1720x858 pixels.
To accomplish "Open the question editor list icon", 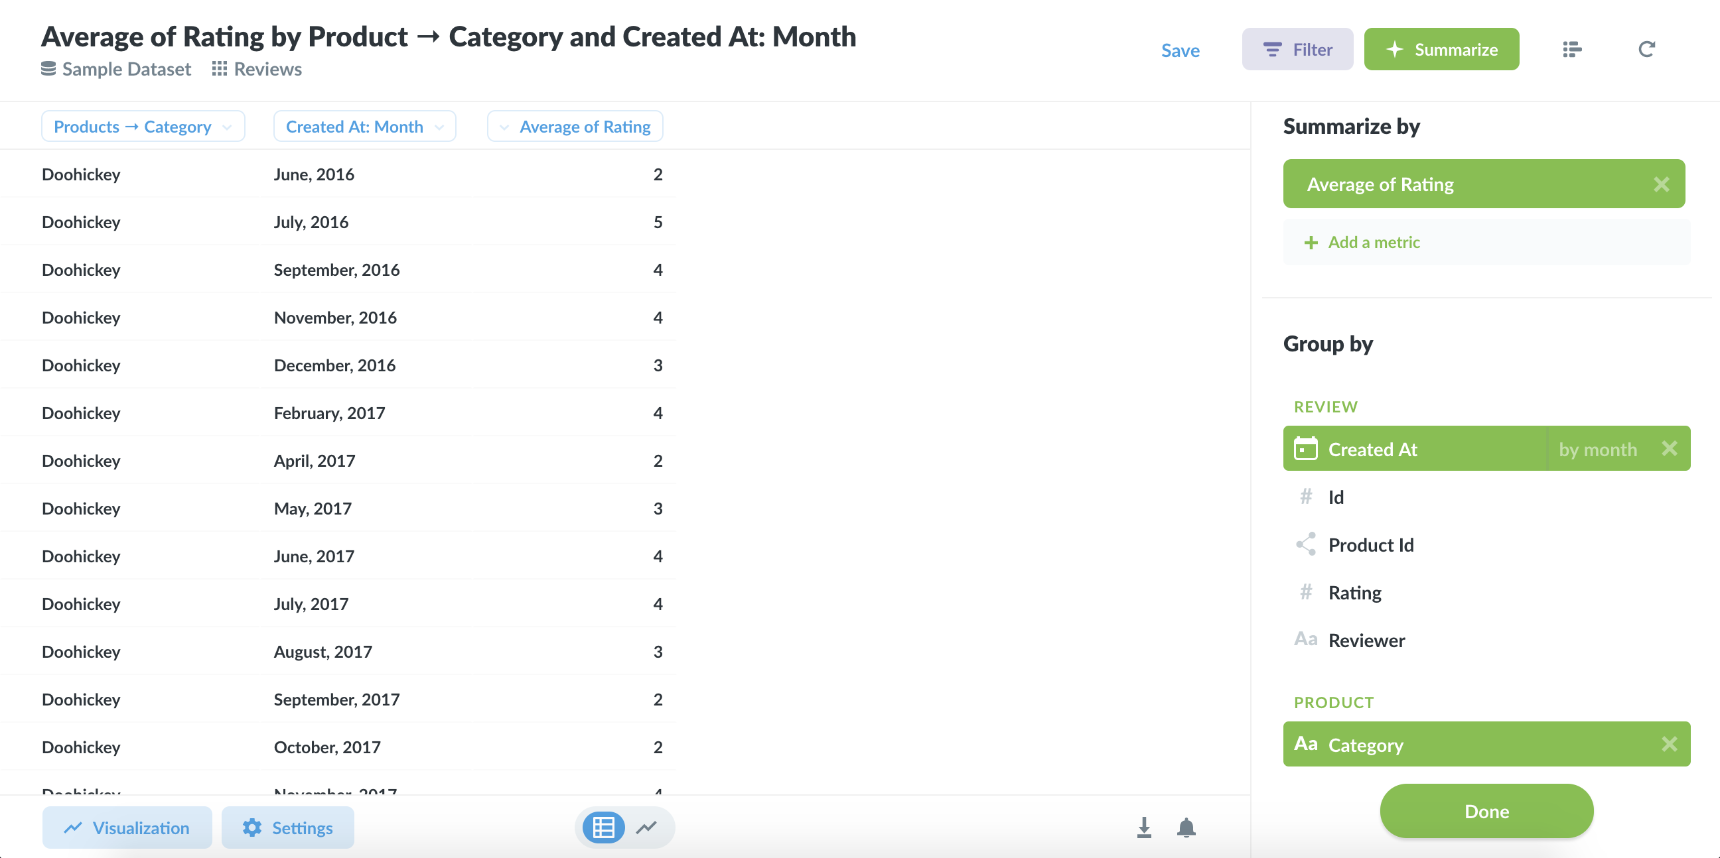I will [x=1571, y=48].
